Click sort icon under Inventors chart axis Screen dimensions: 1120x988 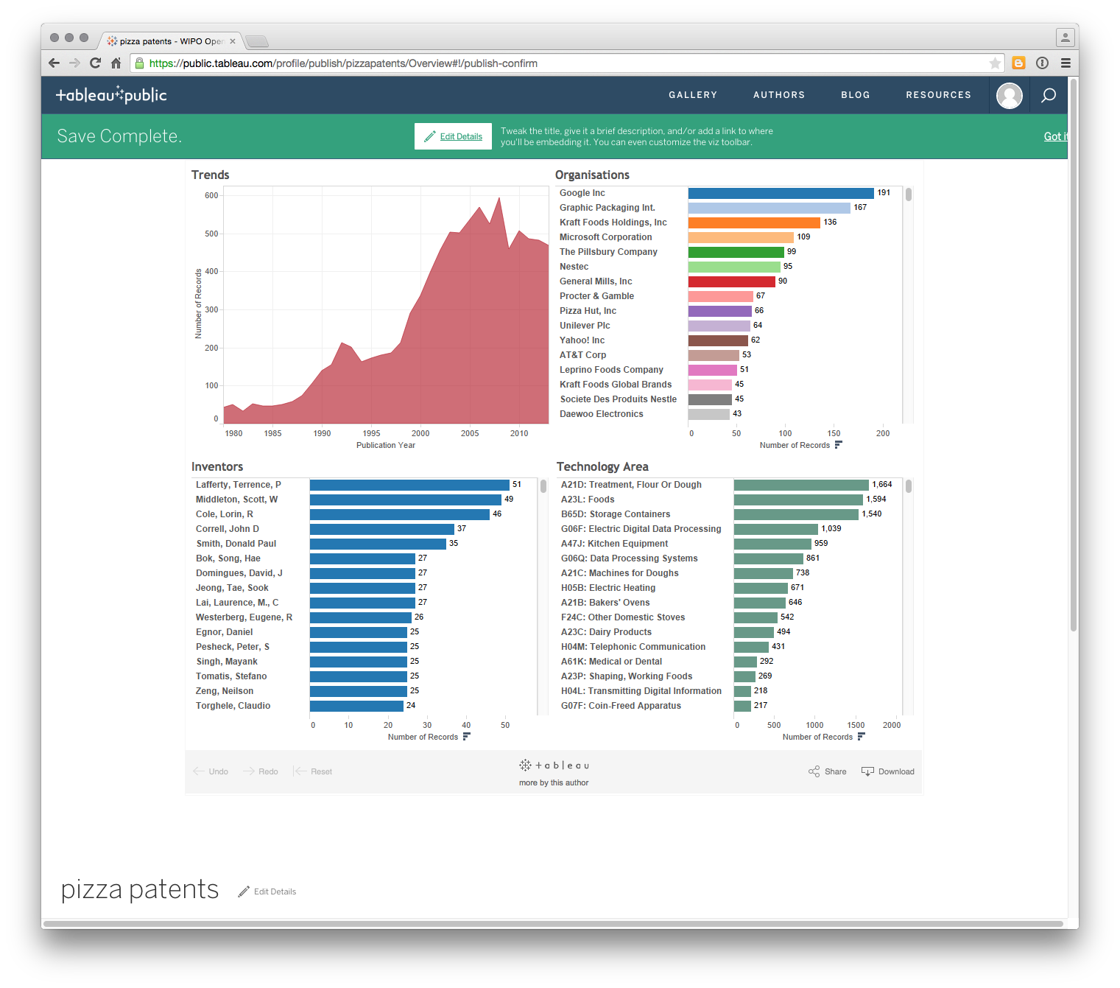point(466,737)
